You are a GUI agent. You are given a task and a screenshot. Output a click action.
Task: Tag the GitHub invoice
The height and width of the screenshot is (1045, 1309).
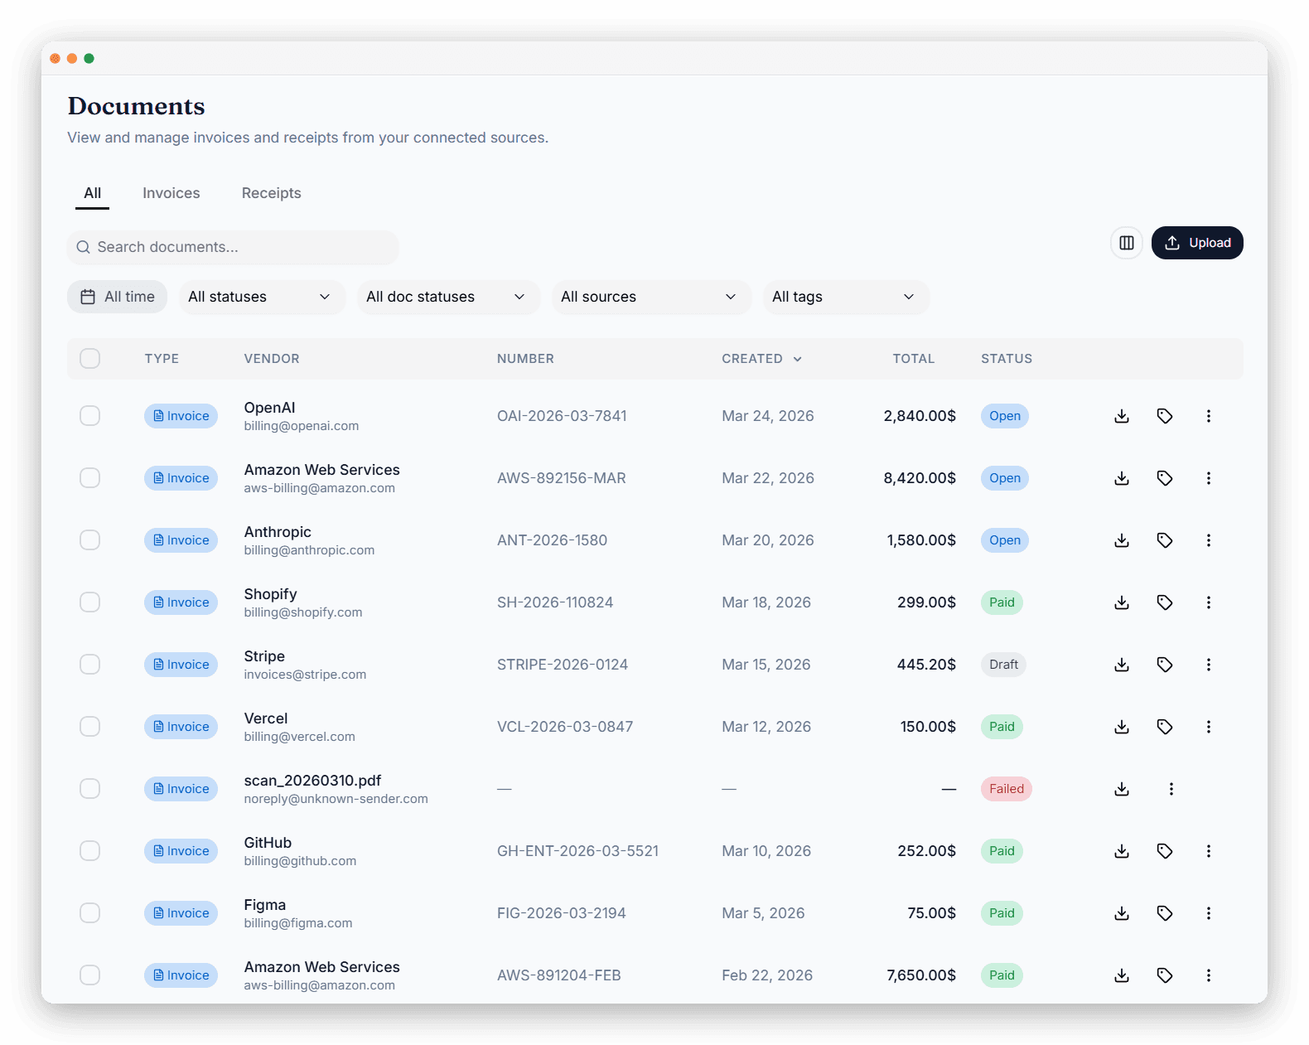click(1165, 851)
